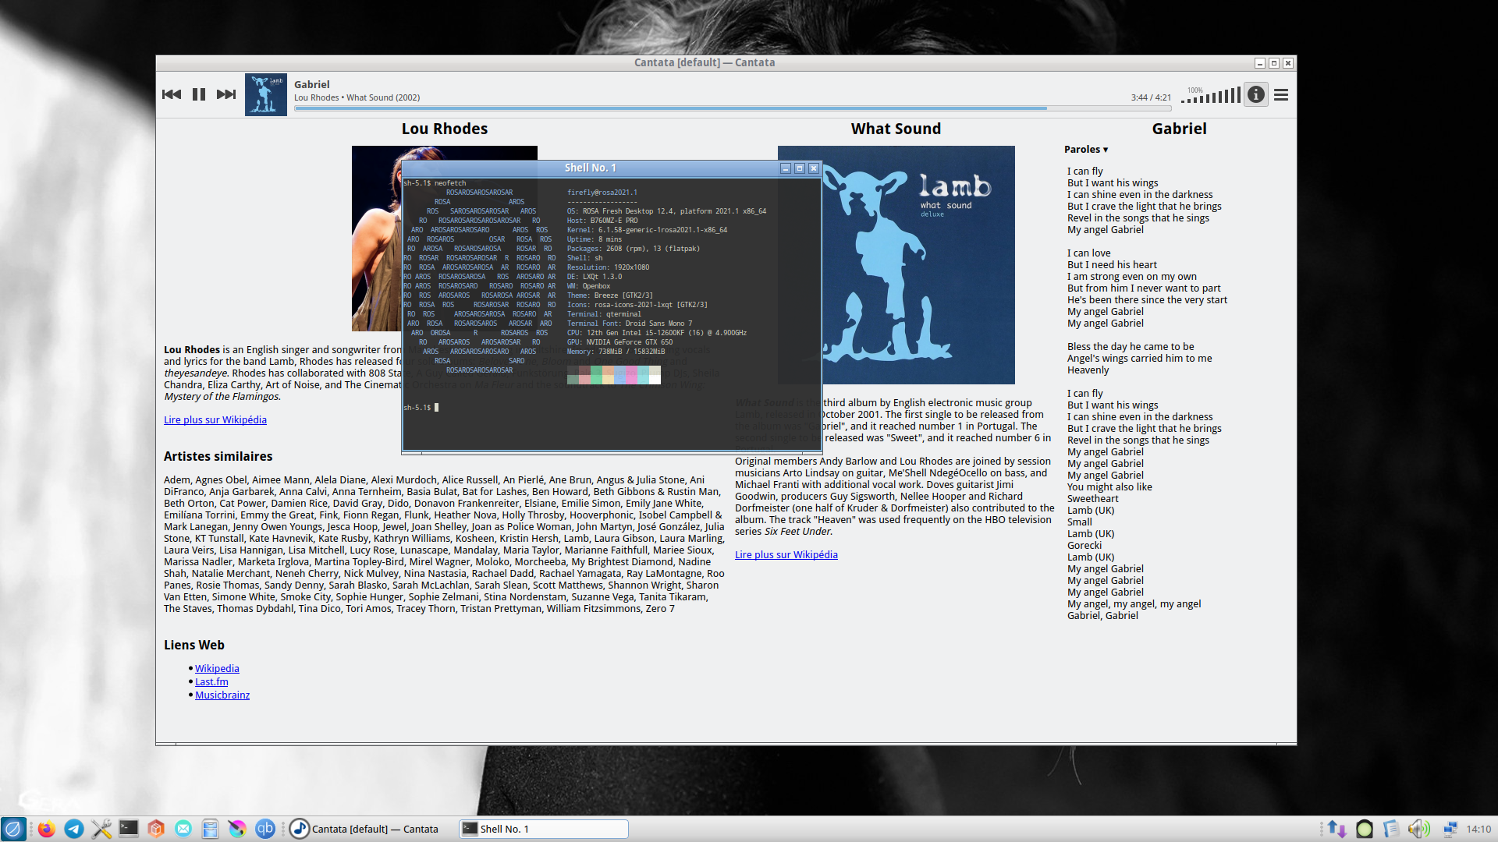1498x842 pixels.
Task: Pause the current song
Action: click(x=199, y=94)
